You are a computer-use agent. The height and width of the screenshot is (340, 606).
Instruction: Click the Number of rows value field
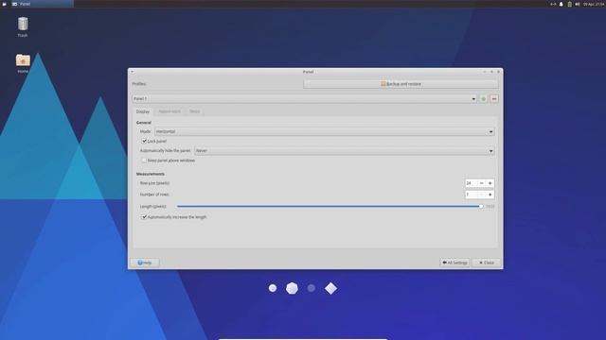pyautogui.click(x=471, y=195)
